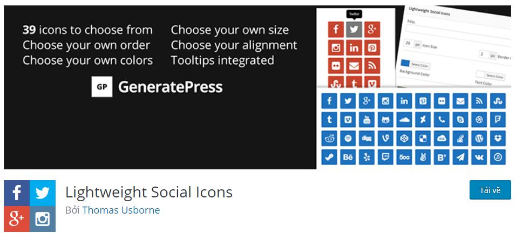Click the blue "Tải về" download button
Image resolution: width=516 pixels, height=233 pixels.
(490, 190)
